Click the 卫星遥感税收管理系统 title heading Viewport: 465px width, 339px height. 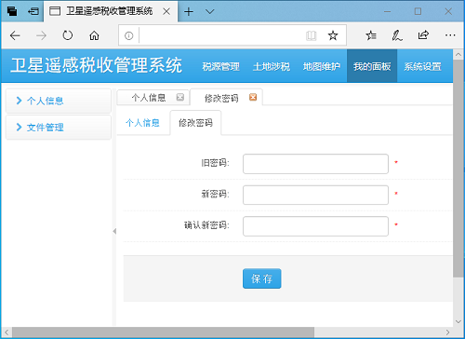[x=96, y=65]
